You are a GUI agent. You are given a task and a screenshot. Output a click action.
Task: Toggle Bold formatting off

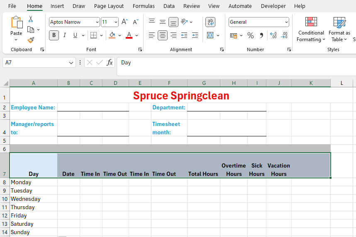click(54, 35)
